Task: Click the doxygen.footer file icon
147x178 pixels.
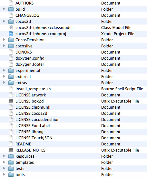Action: click(11, 64)
